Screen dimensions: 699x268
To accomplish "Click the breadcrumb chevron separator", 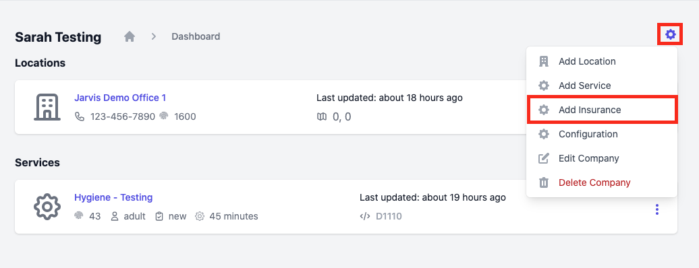I will pos(154,36).
